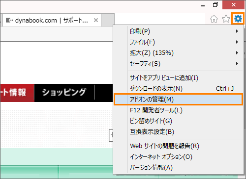
Task: Expand the セーフティ(S) submenu arrow
Action: (237, 63)
